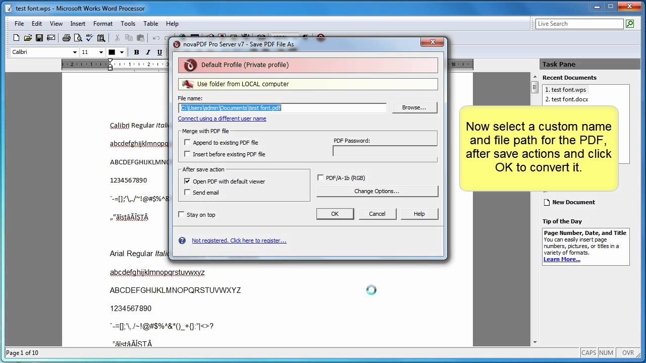
Task: Click the Send email toolbar icon
Action: (51, 38)
